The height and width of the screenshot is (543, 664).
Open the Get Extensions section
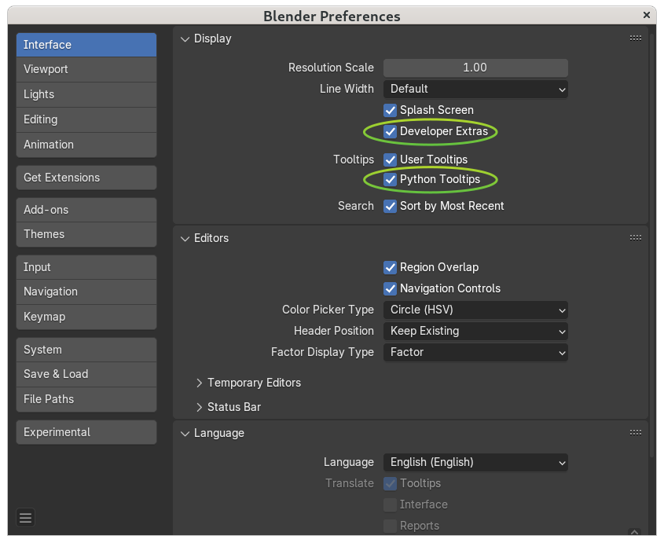pos(86,178)
